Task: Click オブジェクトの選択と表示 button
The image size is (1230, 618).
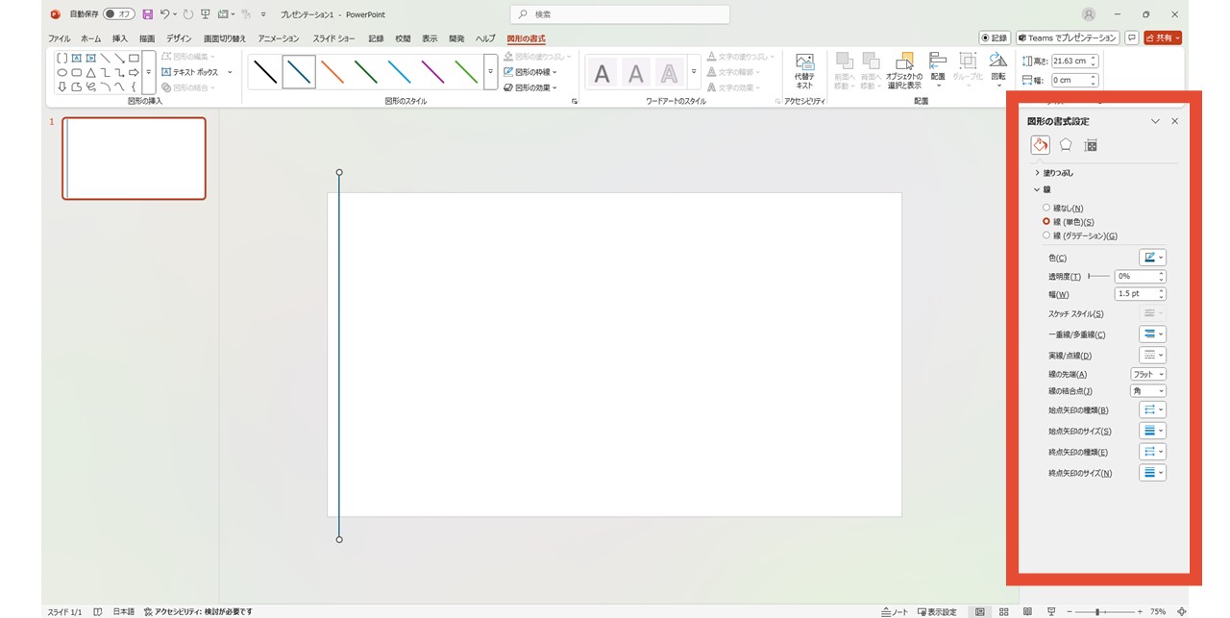Action: [x=904, y=71]
